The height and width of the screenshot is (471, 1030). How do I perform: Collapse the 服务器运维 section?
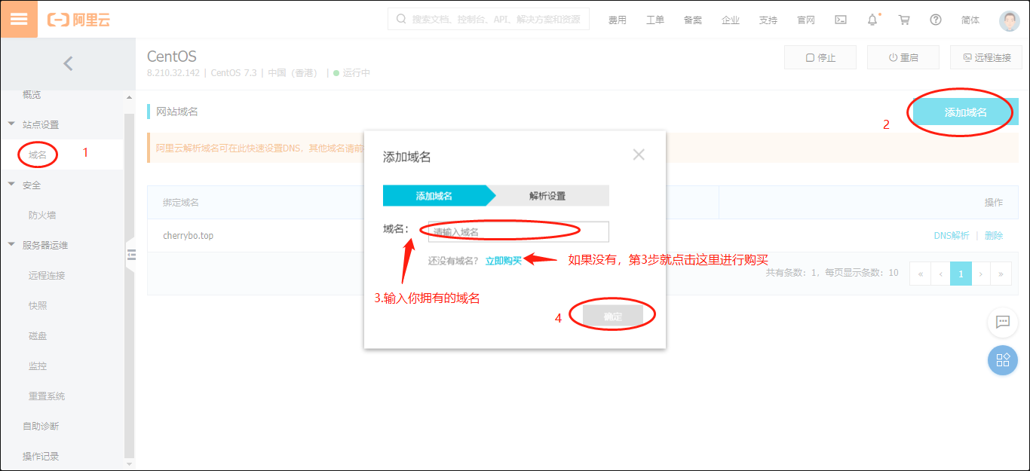pyautogui.click(x=11, y=245)
